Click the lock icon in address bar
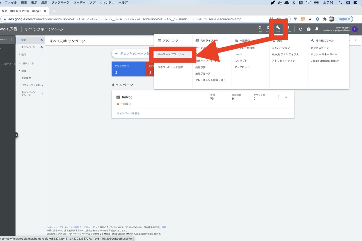 coord(5,19)
